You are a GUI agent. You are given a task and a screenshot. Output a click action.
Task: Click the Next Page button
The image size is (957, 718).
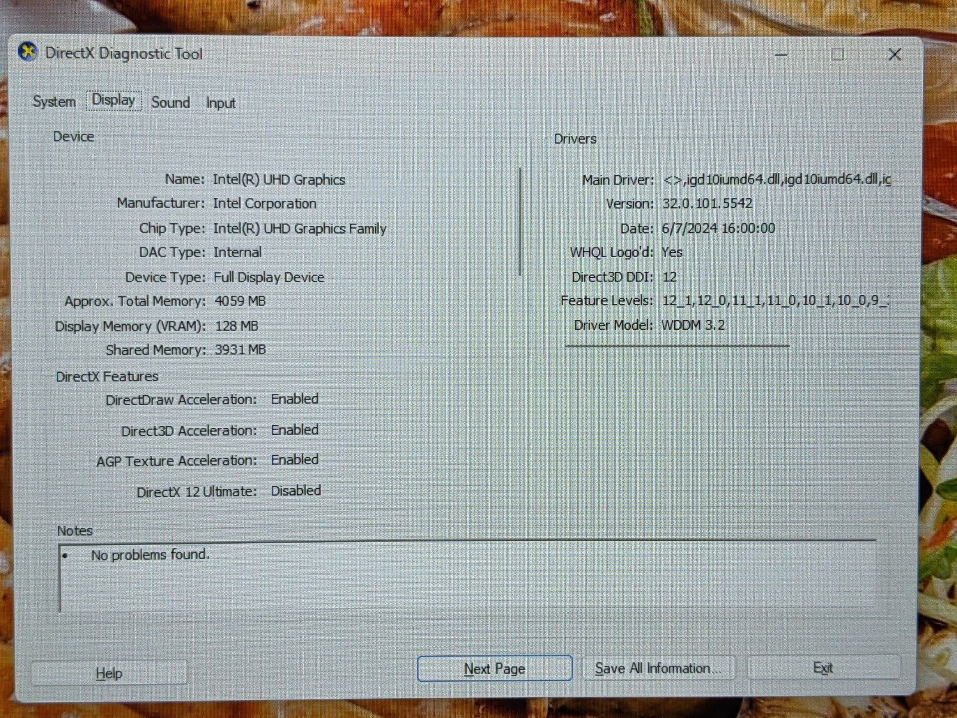494,668
